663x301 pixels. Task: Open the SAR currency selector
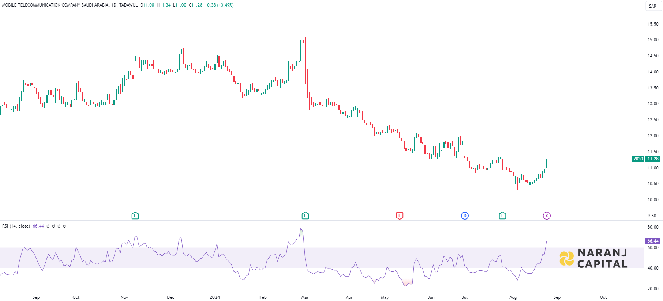(x=653, y=6)
